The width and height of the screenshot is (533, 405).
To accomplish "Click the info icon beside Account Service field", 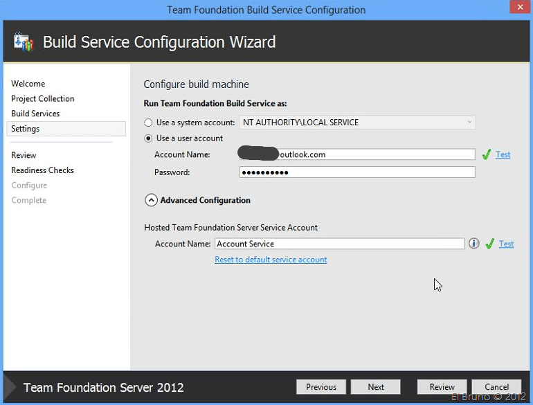I will (473, 244).
